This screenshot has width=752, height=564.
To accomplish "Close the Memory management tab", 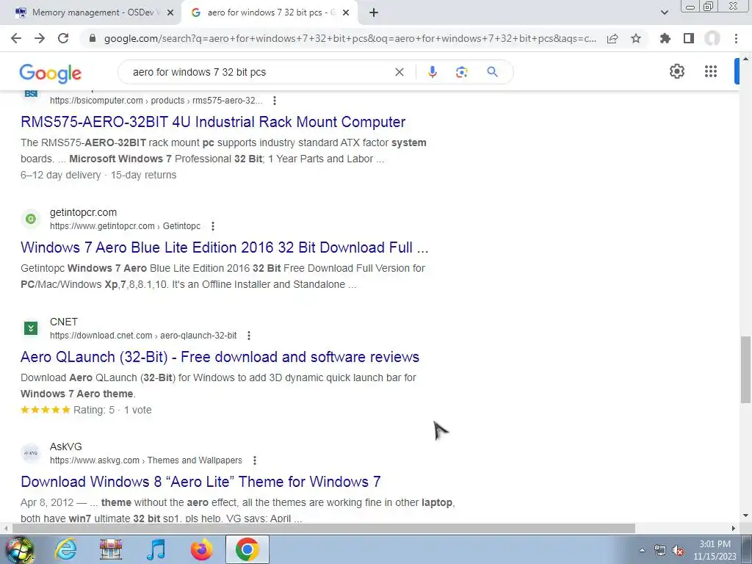I will tap(170, 12).
